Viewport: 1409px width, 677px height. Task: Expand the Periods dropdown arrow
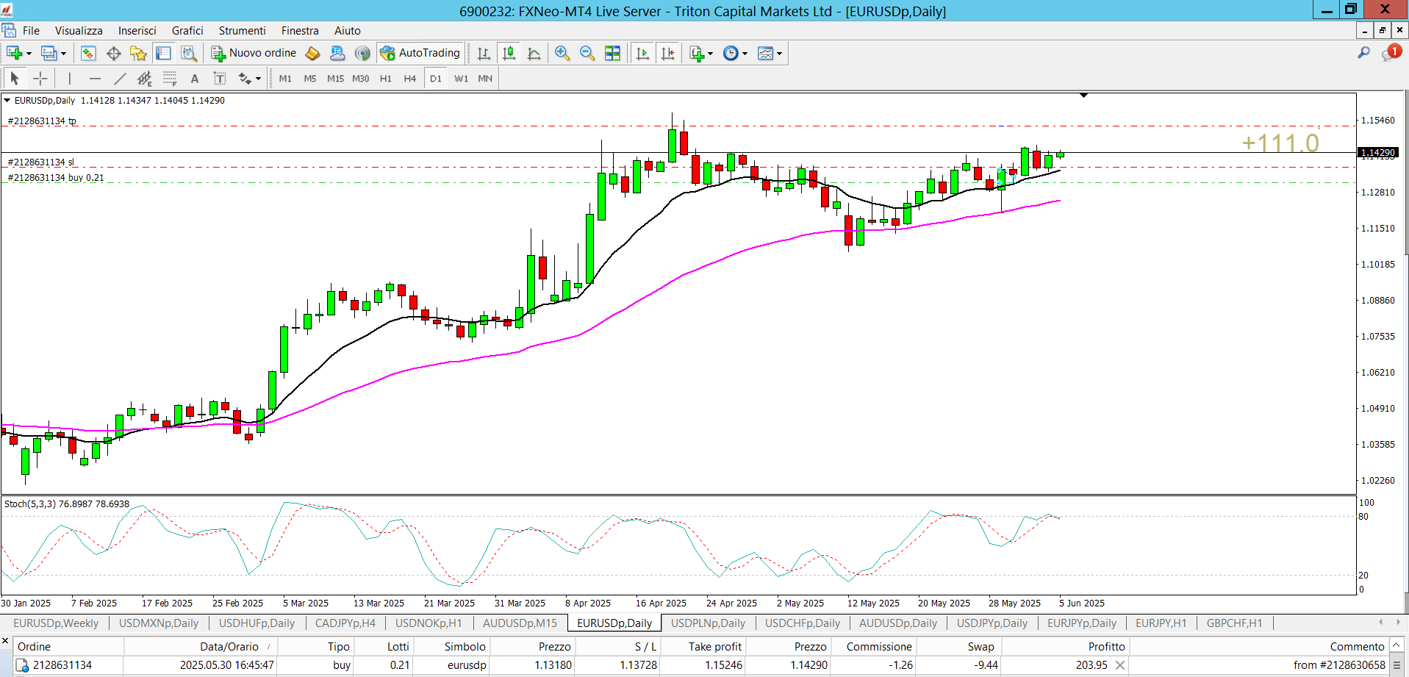[745, 54]
